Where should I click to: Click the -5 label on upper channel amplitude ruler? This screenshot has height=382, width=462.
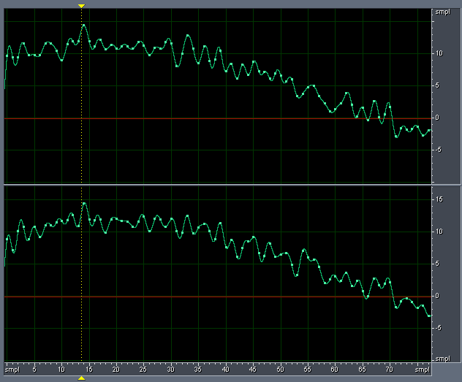pyautogui.click(x=439, y=150)
